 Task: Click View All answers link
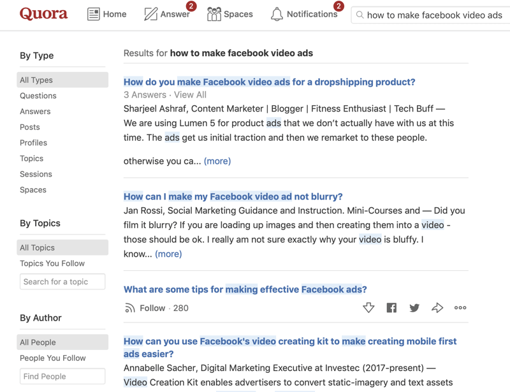190,95
